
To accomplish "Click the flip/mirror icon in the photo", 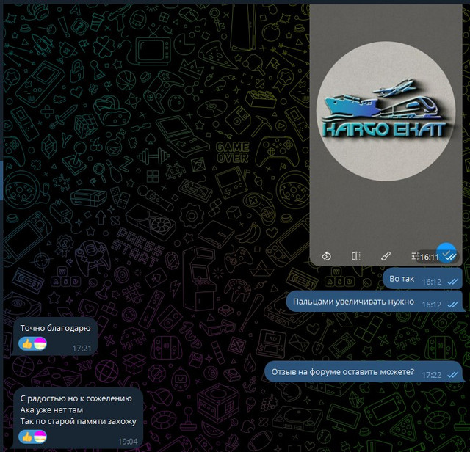I will pos(355,256).
